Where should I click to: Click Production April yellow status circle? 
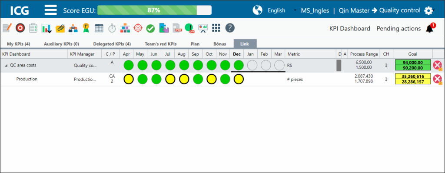[x=129, y=79]
